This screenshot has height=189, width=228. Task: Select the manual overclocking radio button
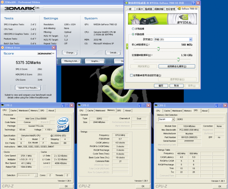(133, 34)
